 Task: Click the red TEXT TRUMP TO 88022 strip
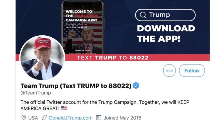click(113, 58)
